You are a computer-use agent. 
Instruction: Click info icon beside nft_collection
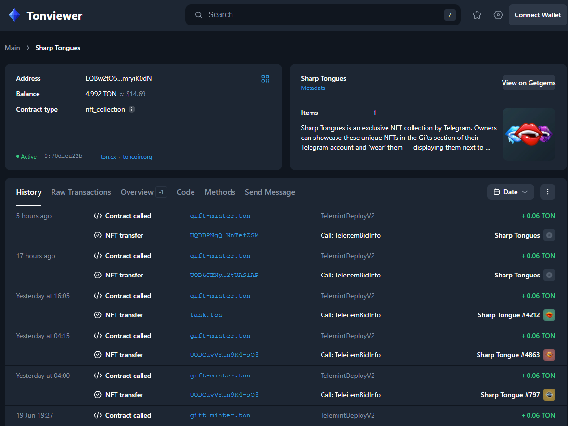132,109
